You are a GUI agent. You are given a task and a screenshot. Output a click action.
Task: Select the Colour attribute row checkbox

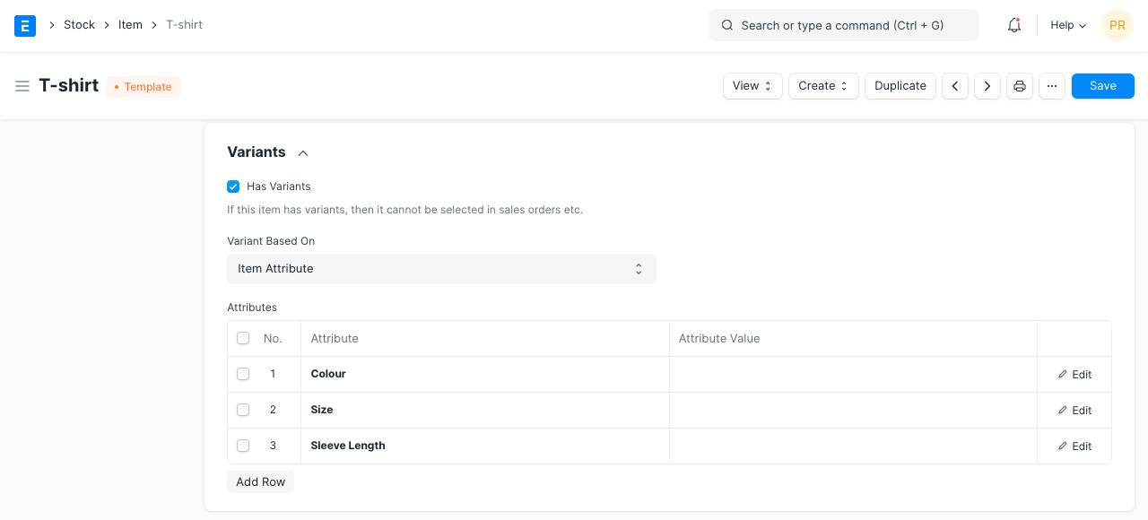pos(243,374)
